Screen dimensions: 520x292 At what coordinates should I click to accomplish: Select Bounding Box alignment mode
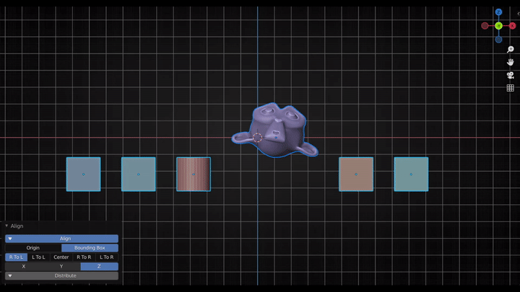tap(90, 248)
